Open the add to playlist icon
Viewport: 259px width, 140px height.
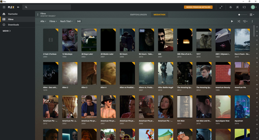click(245, 21)
